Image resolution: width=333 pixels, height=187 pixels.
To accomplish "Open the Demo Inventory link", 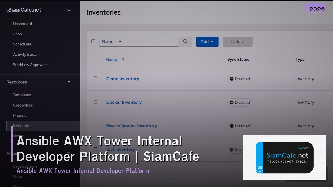I will coord(122,79).
